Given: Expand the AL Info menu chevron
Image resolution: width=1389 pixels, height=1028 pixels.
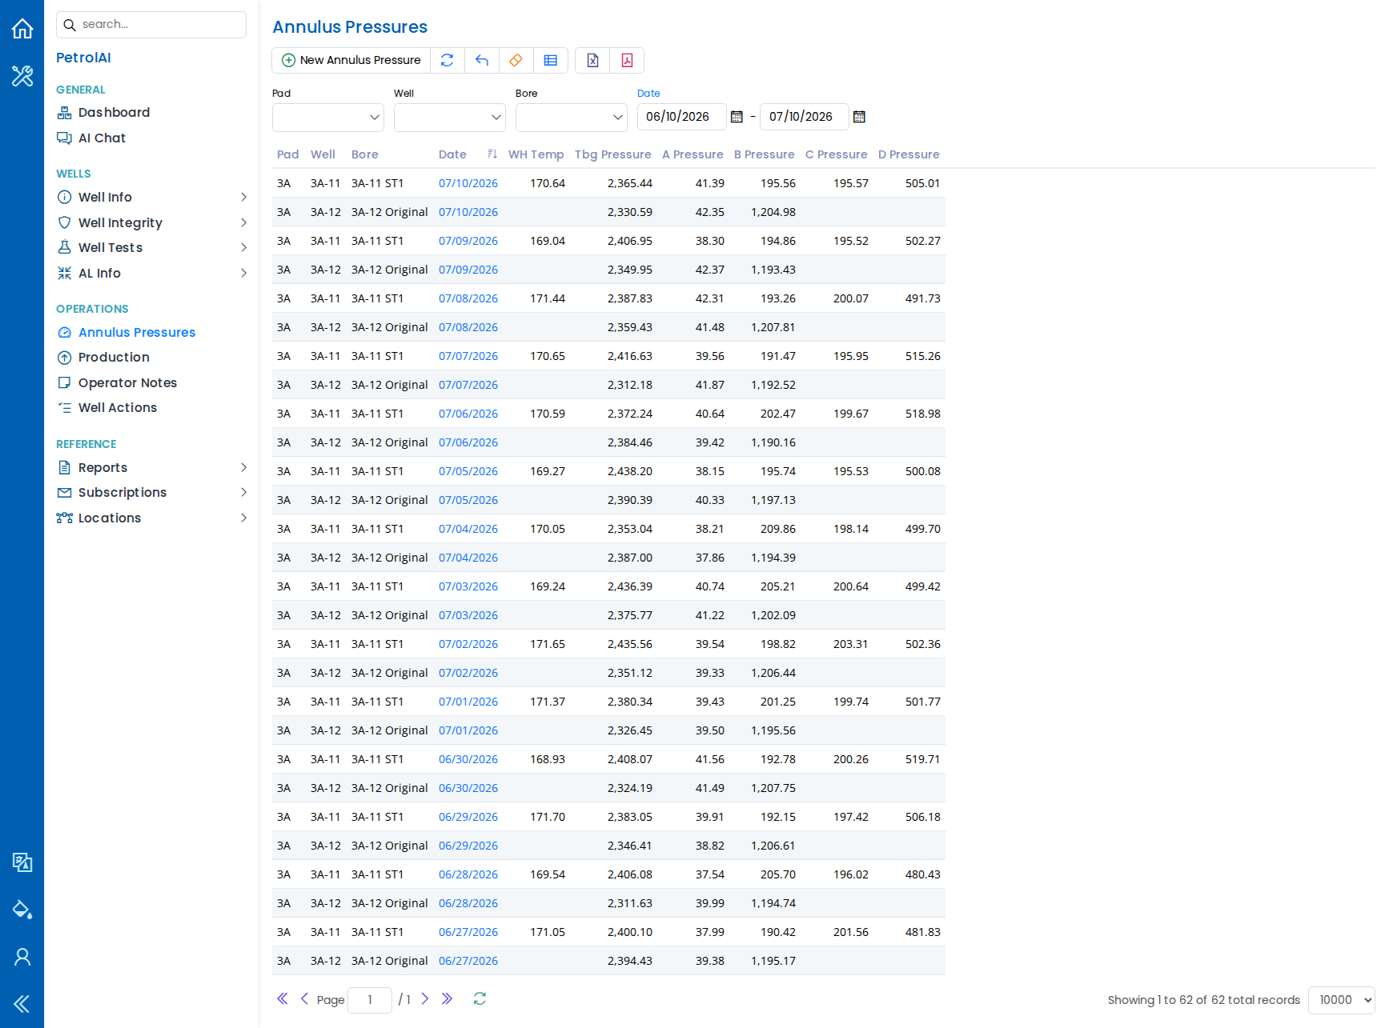Looking at the screenshot, I should coord(243,273).
